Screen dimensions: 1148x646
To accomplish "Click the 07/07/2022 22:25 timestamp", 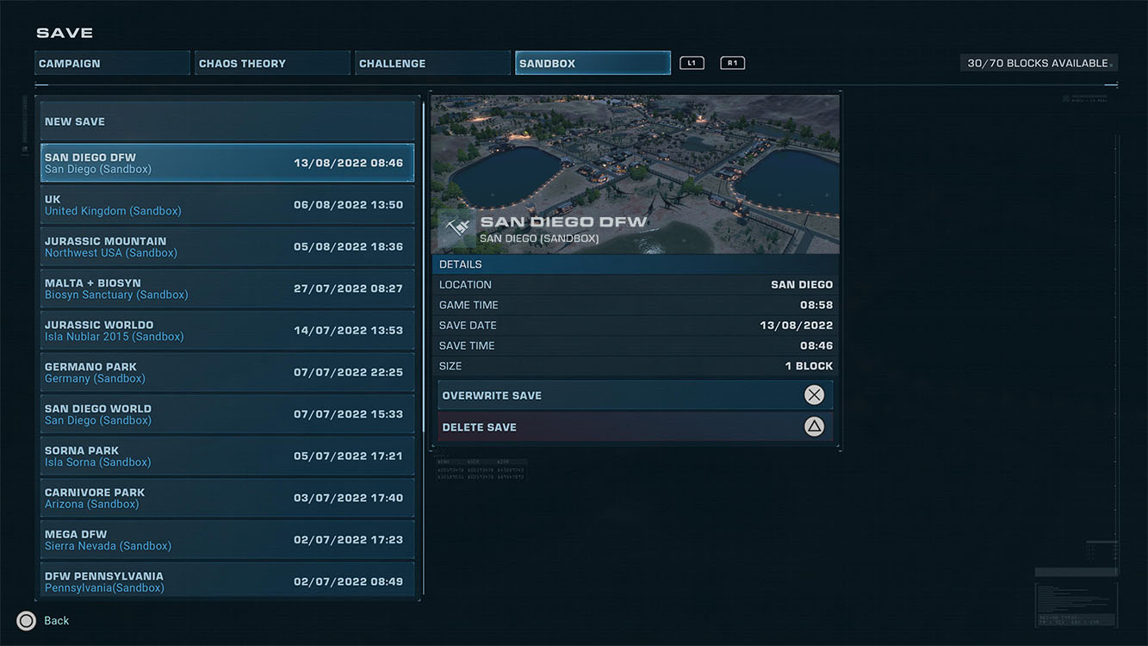I will [x=348, y=372].
